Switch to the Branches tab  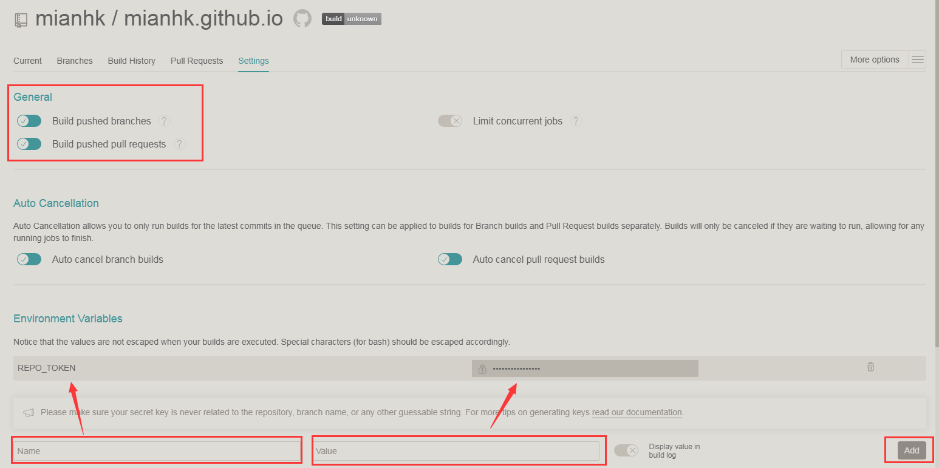pyautogui.click(x=75, y=61)
